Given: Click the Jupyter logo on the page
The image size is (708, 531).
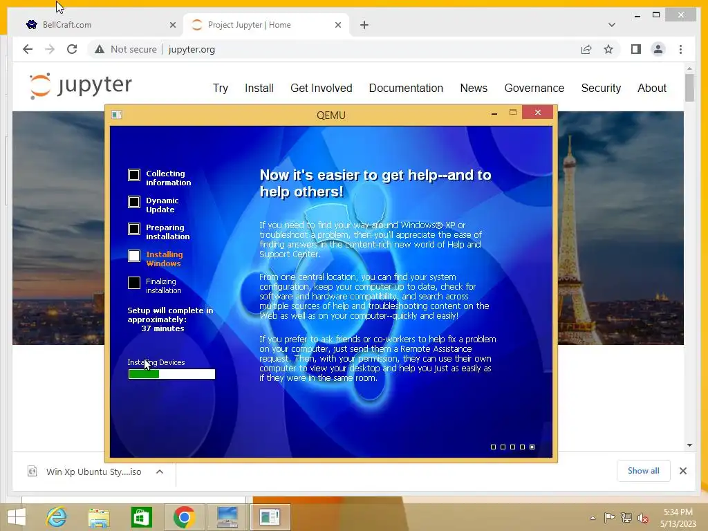Looking at the screenshot, I should pyautogui.click(x=80, y=86).
